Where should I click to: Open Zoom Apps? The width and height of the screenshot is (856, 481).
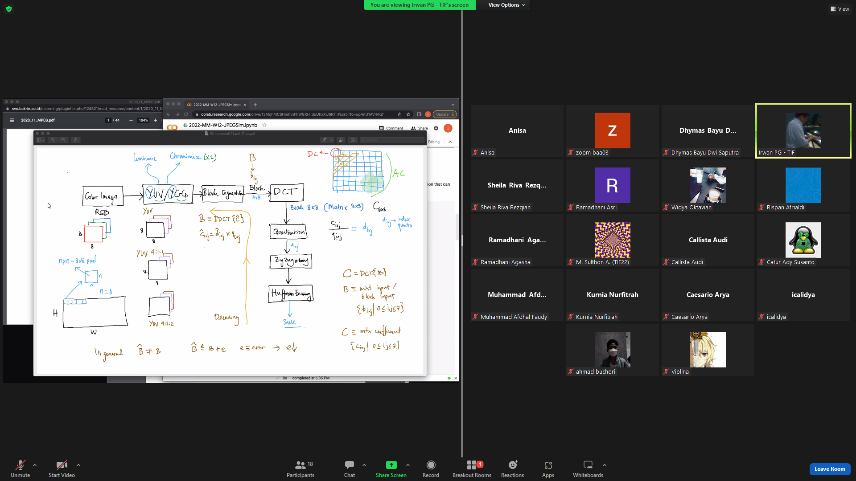[548, 469]
